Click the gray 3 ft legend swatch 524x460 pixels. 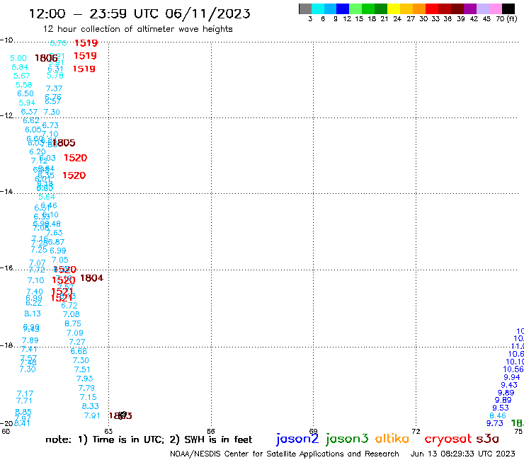tap(305, 8)
